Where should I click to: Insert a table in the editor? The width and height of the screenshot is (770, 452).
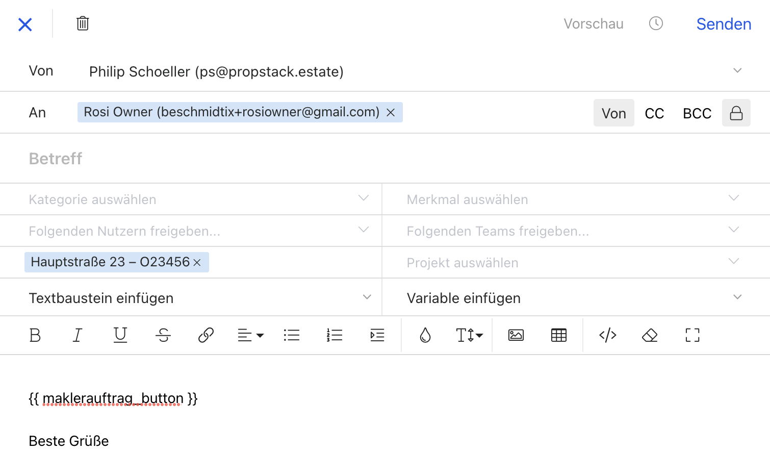[x=559, y=335]
